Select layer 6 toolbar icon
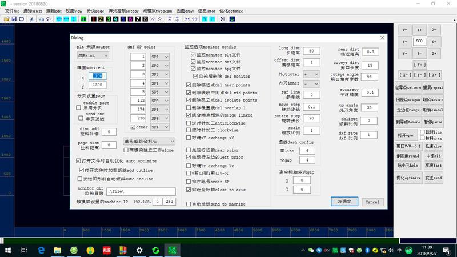This screenshot has width=457, height=257. 130,19
